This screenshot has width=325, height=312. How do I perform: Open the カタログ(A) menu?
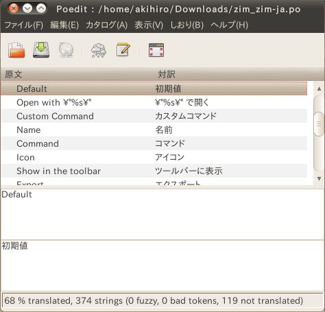coord(106,25)
